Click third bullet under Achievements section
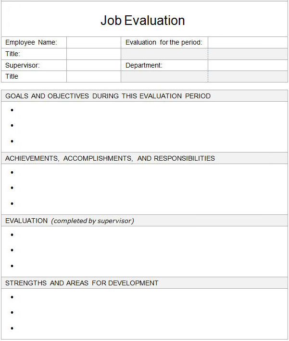Image resolution: width=289 pixels, height=341 pixels. click(x=12, y=203)
